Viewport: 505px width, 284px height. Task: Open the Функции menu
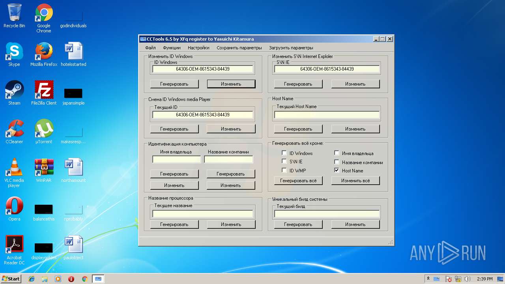[172, 48]
